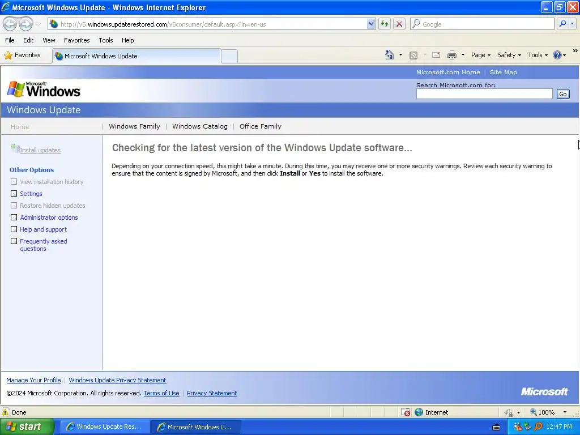
Task: Click the Search Microsoft.com text field
Action: point(484,94)
